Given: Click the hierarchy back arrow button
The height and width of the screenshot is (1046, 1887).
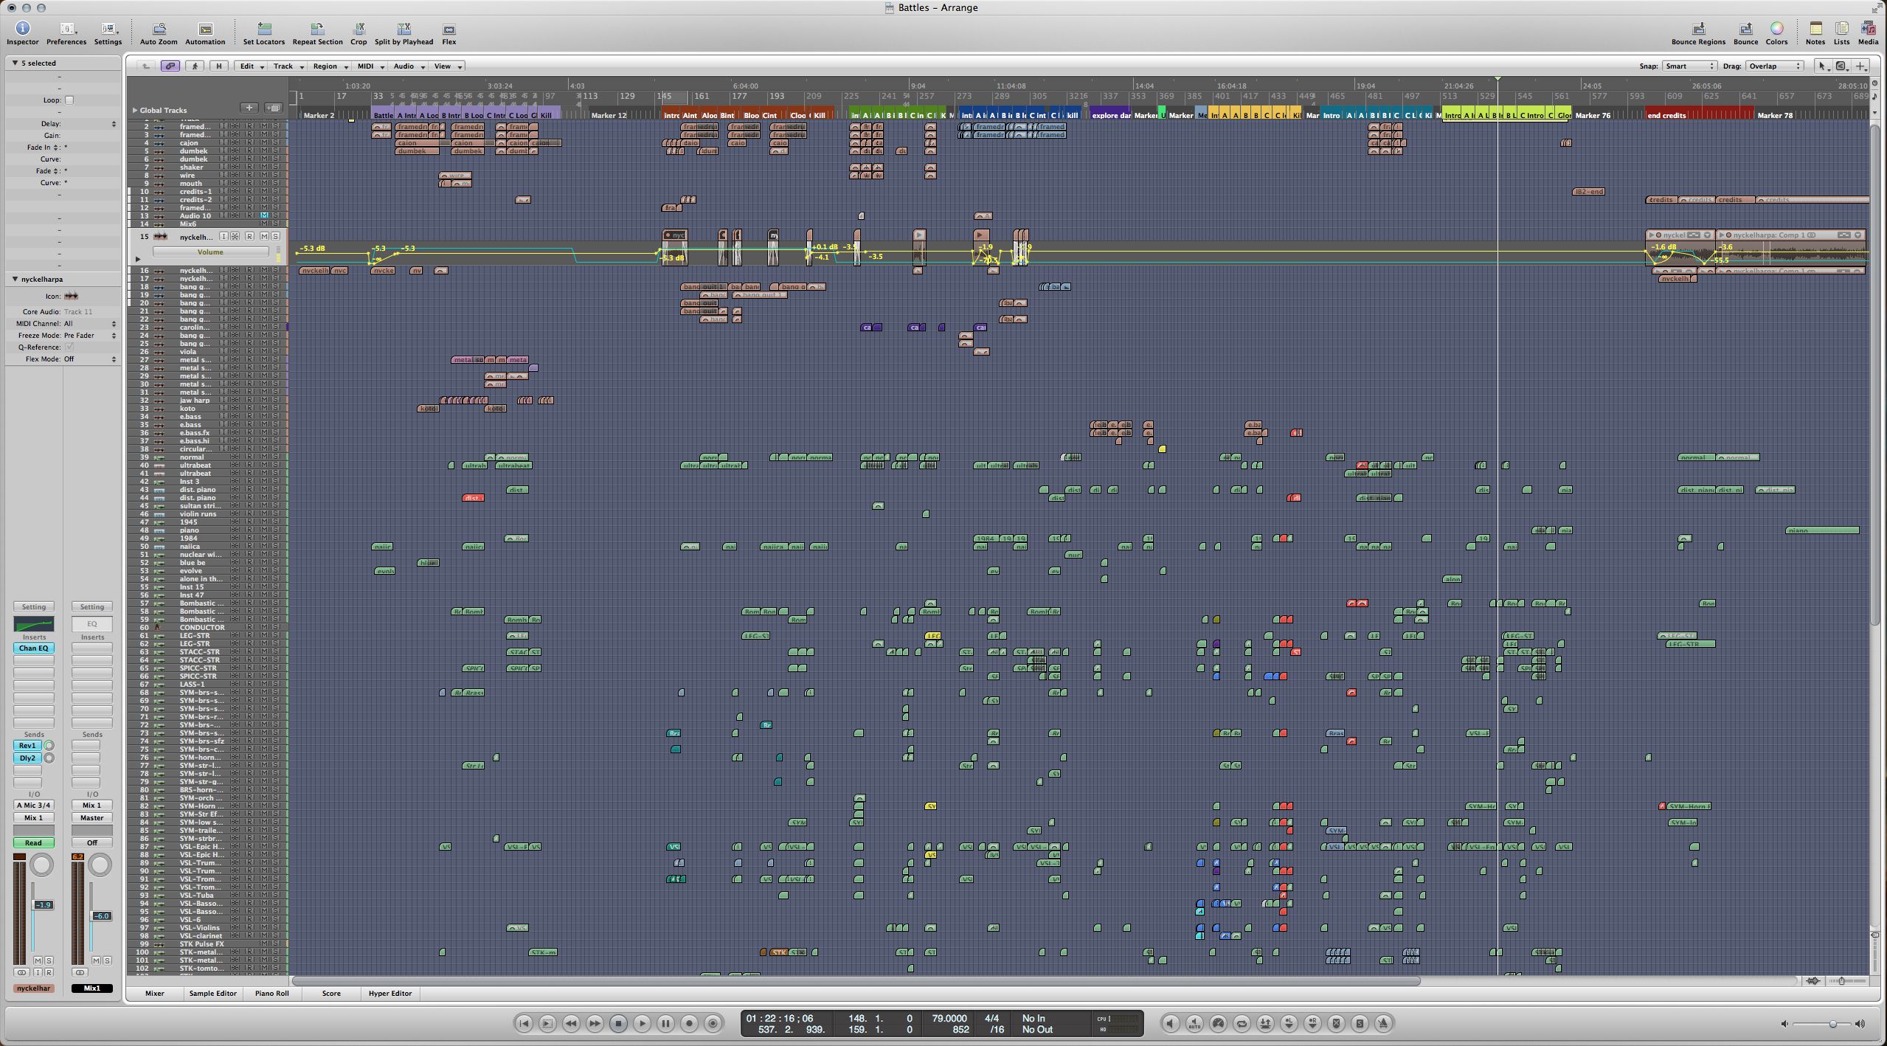Looking at the screenshot, I should pyautogui.click(x=146, y=66).
